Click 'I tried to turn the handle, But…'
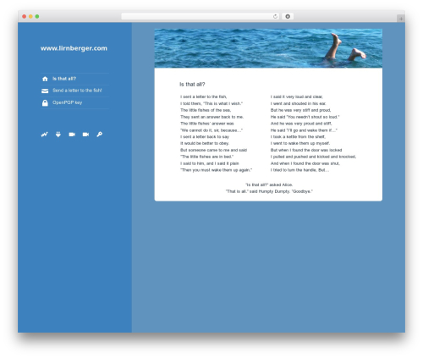 (299, 170)
